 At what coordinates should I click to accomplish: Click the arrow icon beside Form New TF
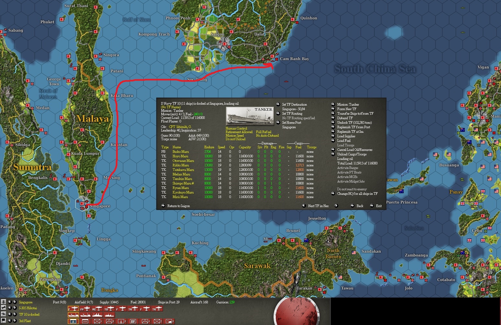click(333, 109)
